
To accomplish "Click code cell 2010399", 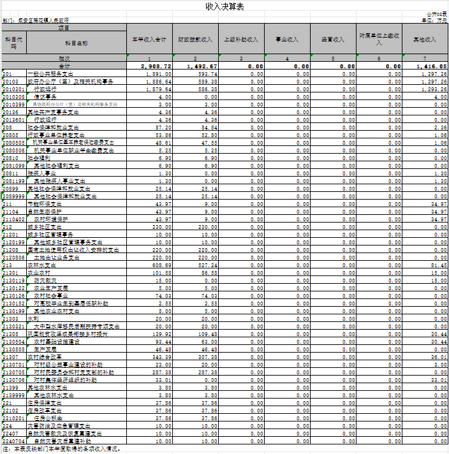I will [14, 105].
